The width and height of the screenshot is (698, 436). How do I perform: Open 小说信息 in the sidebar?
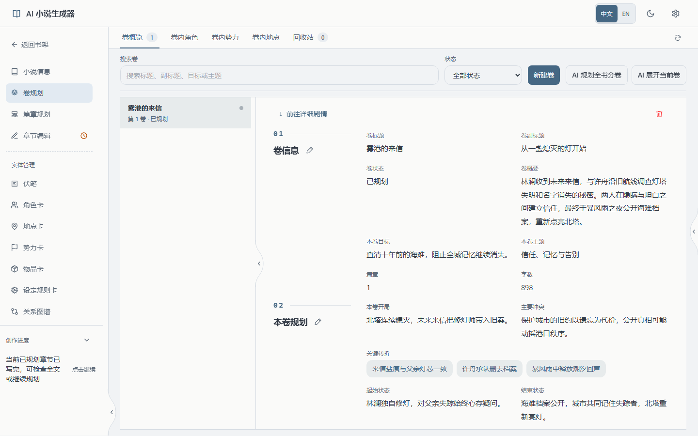click(49, 72)
